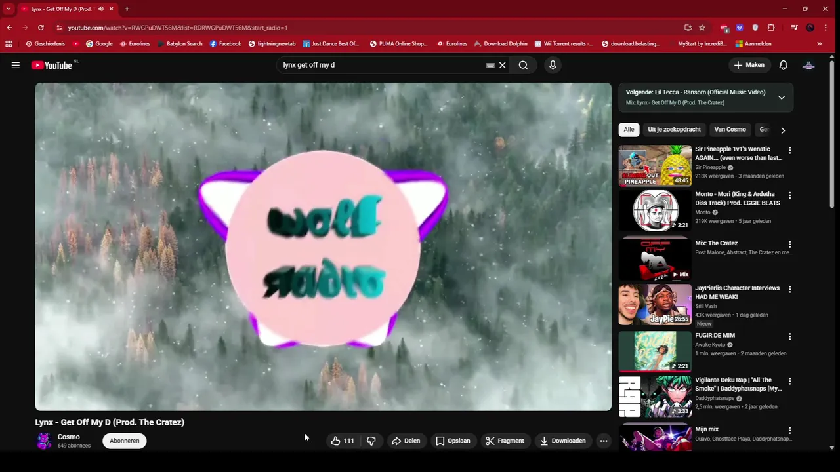
Task: Open the Mix: The Cratez thumbnail
Action: point(655,258)
